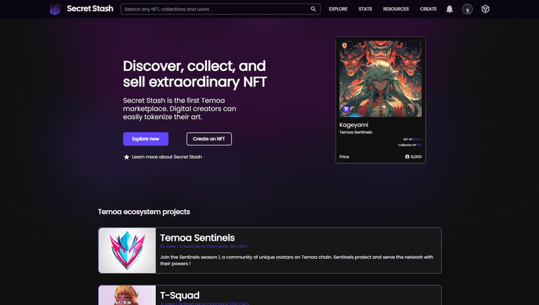The height and width of the screenshot is (305, 539).
Task: Click the purple marketplace badge on Kageyami image
Action: coord(346,109)
